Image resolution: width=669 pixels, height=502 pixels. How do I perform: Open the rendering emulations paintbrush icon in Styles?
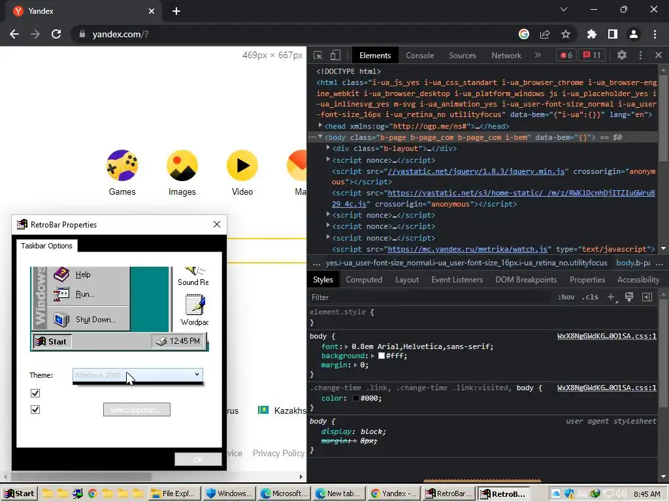(x=629, y=297)
